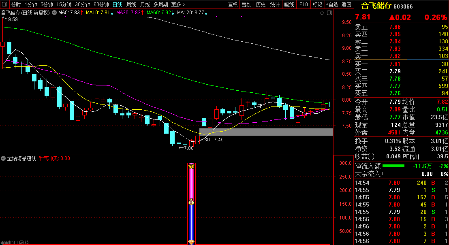This screenshot has width=449, height=245.
Task: Select the 30分钟 period tab
Action: pyautogui.click(x=83, y=4)
